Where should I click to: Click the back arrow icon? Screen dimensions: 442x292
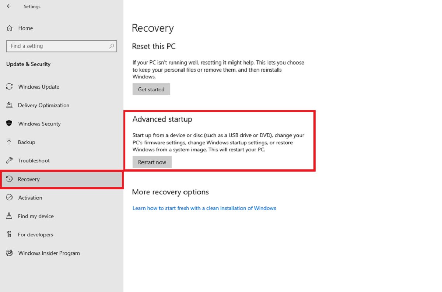(x=9, y=6)
